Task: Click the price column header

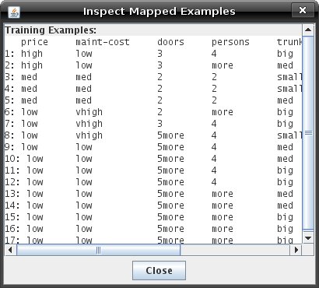Action: point(34,42)
